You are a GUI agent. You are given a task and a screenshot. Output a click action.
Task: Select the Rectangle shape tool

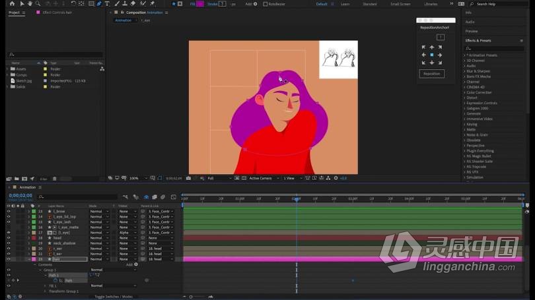click(x=91, y=4)
